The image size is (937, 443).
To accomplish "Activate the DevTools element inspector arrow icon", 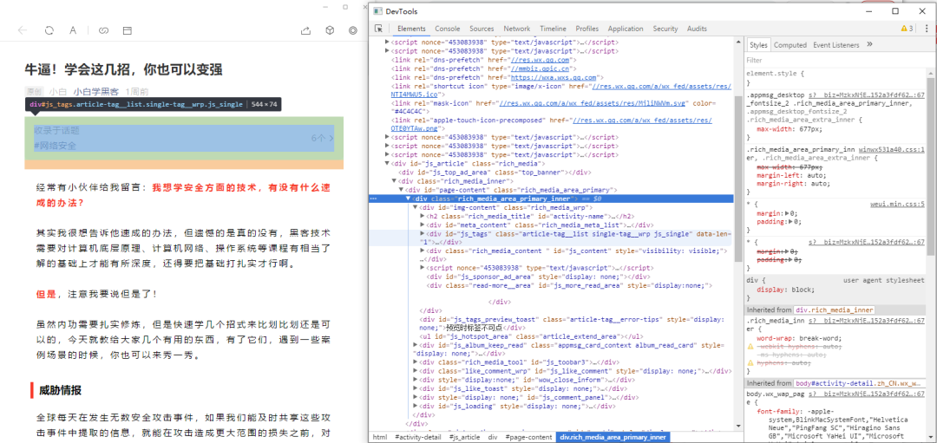I will (x=379, y=29).
